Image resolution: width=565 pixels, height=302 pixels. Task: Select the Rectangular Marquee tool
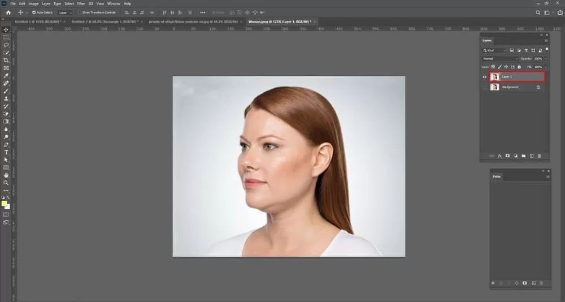[6, 37]
